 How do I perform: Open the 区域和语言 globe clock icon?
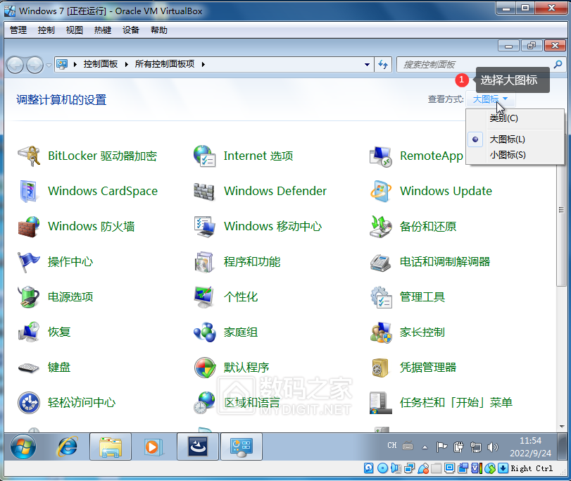[x=204, y=403]
